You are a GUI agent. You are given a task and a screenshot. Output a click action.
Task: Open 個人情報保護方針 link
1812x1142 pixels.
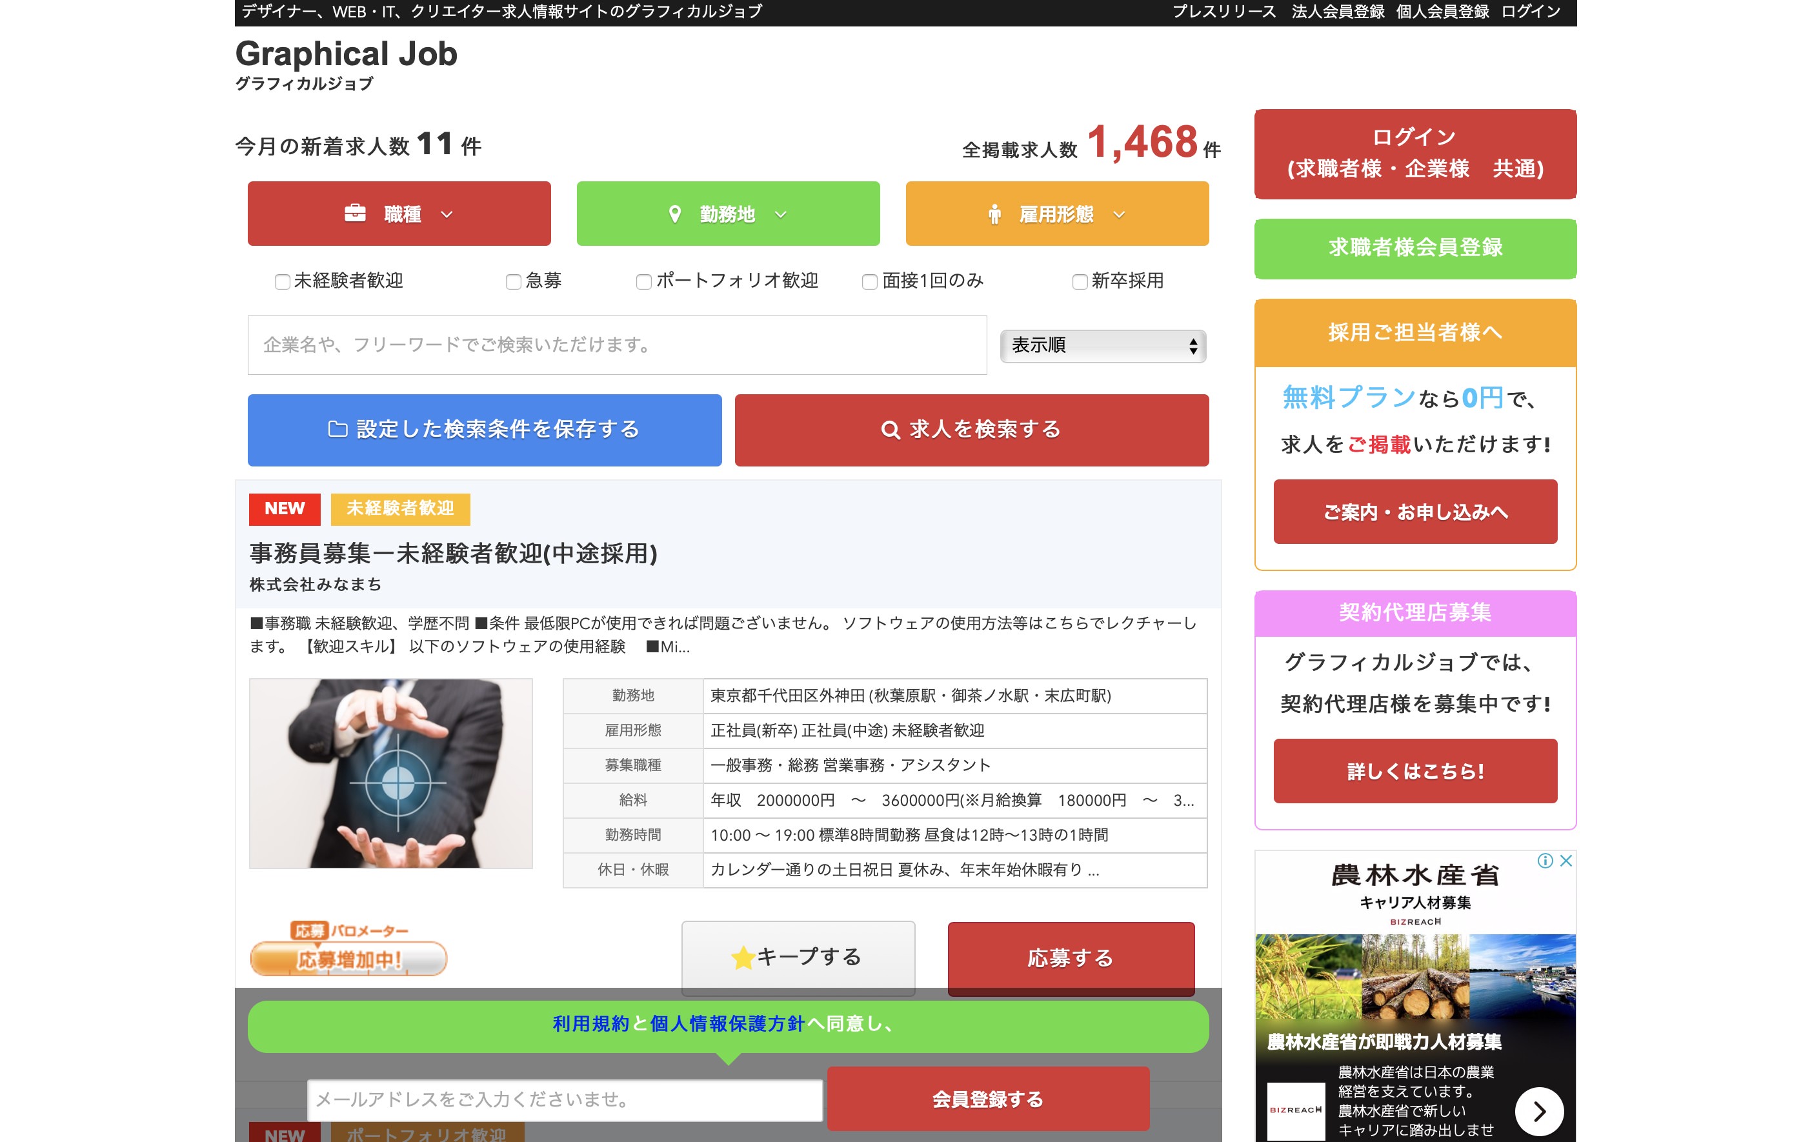pyautogui.click(x=728, y=1024)
